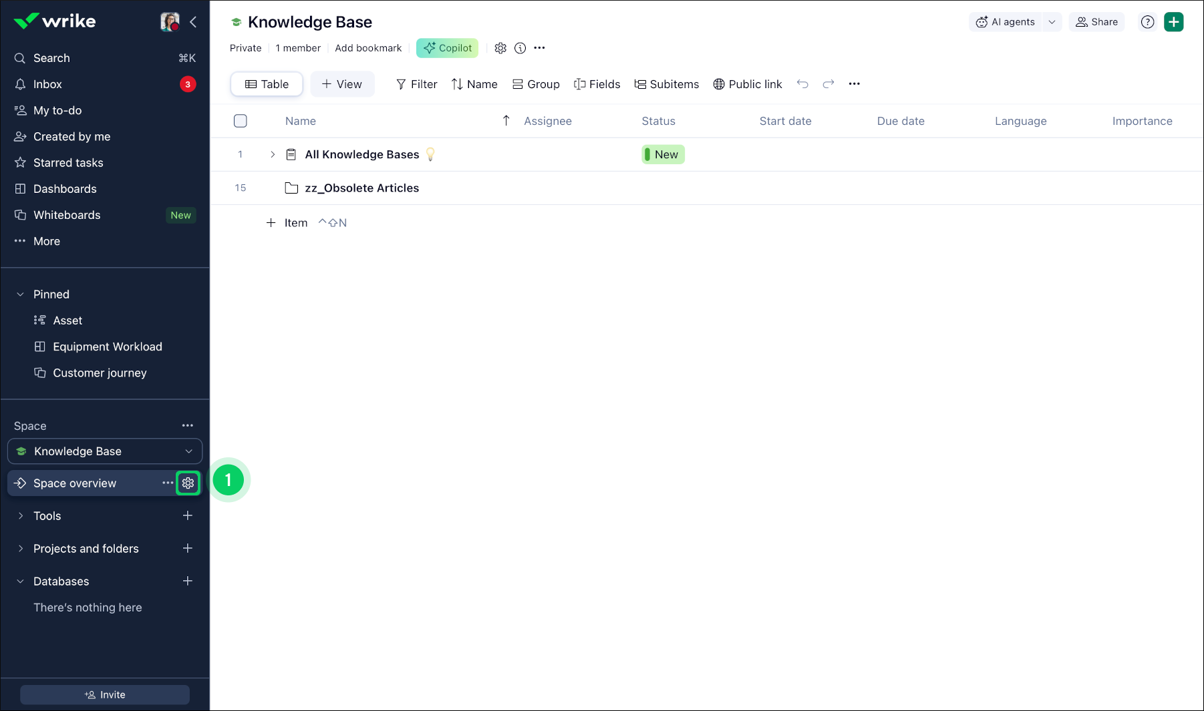Viewport: 1204px width, 711px height.
Task: Open the All Knowledge Bases item
Action: point(362,154)
